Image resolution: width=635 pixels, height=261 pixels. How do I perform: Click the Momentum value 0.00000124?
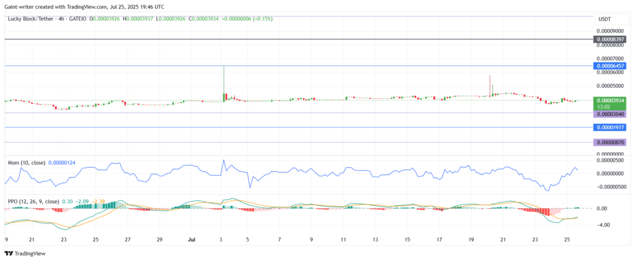click(61, 163)
